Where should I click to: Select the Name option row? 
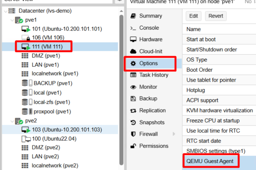tap(219, 29)
